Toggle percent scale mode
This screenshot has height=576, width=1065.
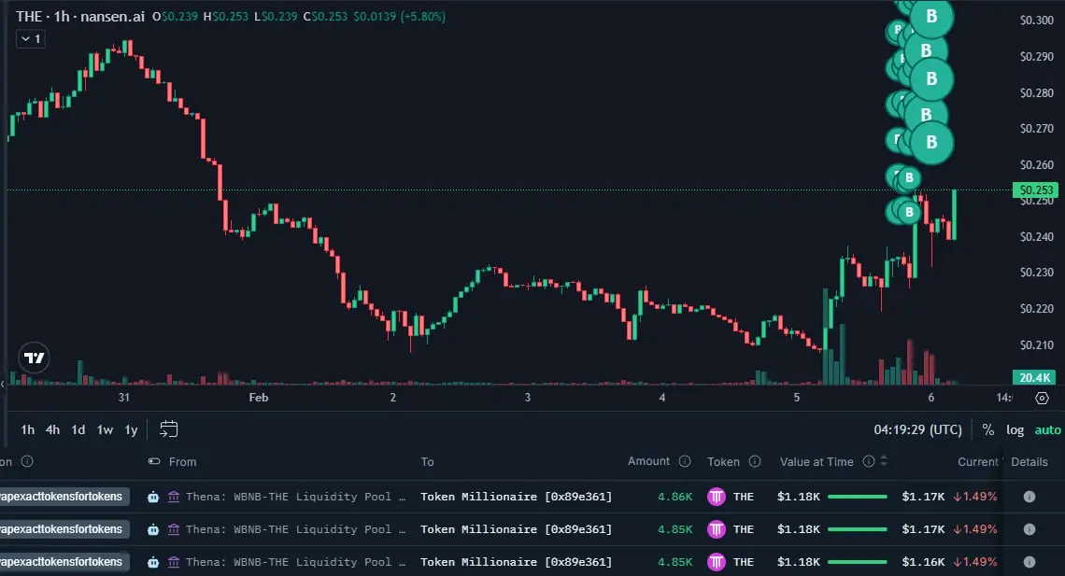988,429
